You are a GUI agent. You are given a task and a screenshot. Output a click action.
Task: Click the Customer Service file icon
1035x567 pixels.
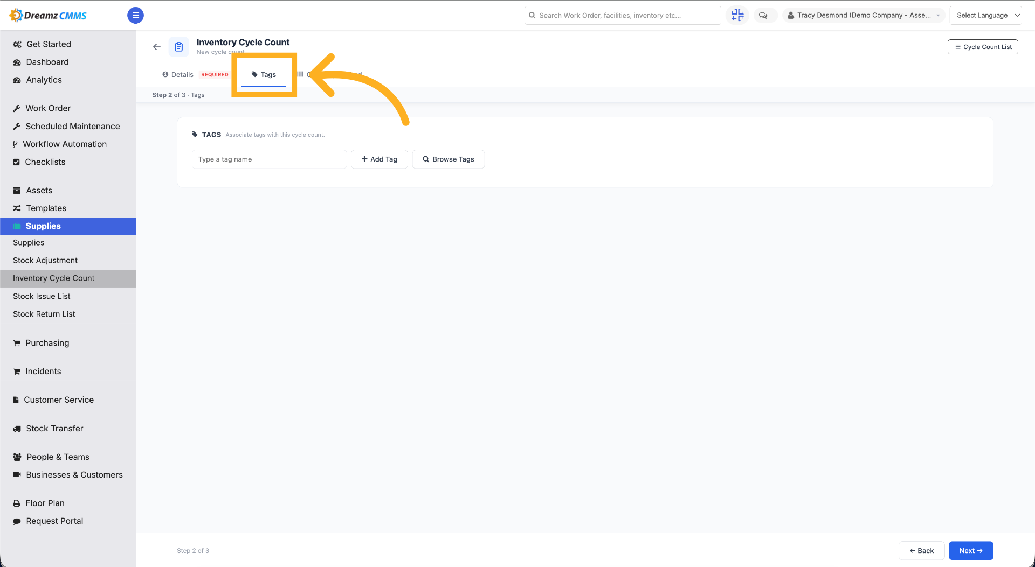coord(16,400)
